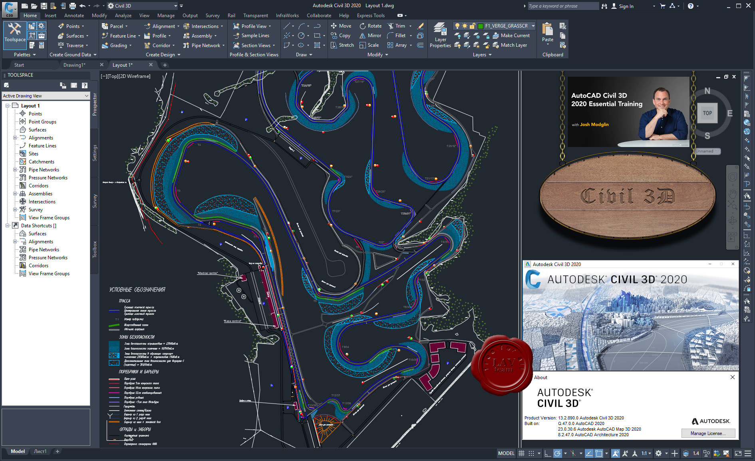Click the Cut icon in Clipboard panel
Image resolution: width=755 pixels, height=461 pixels.
tap(563, 26)
